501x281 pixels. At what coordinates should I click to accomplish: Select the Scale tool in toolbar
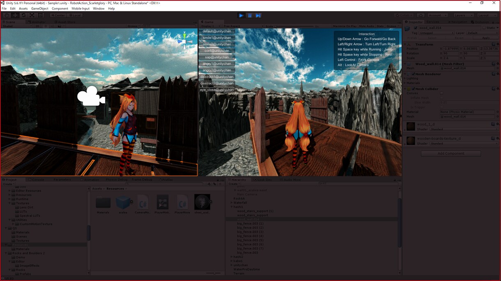32,15
